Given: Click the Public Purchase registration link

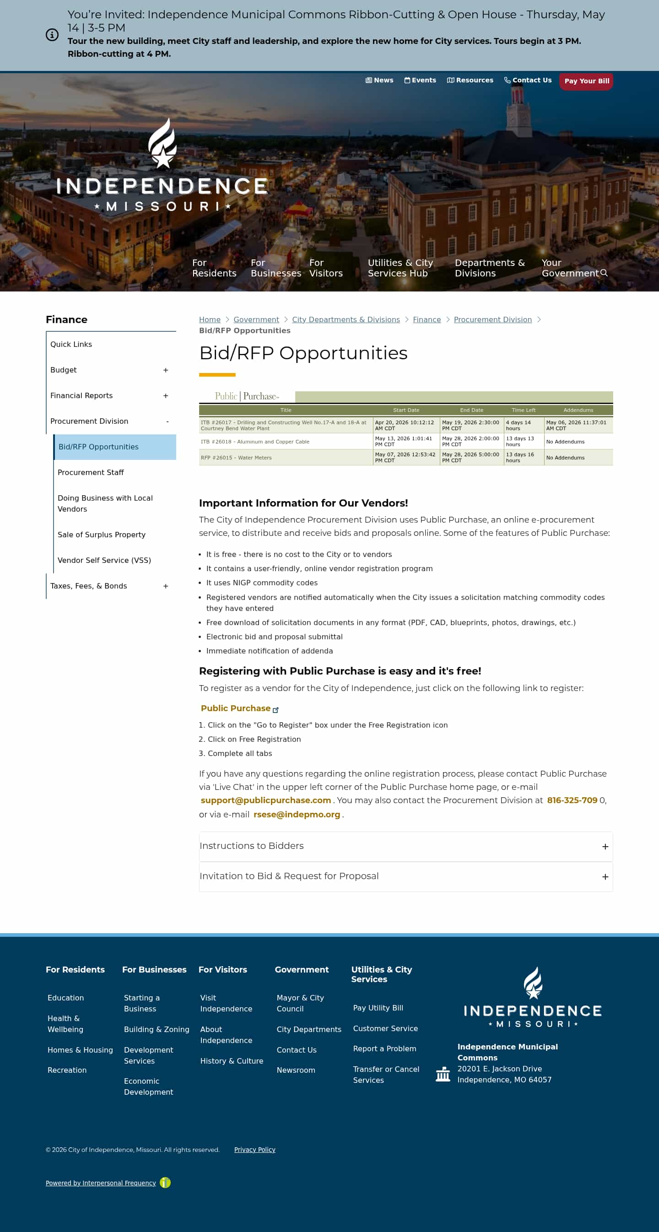Looking at the screenshot, I should (236, 708).
